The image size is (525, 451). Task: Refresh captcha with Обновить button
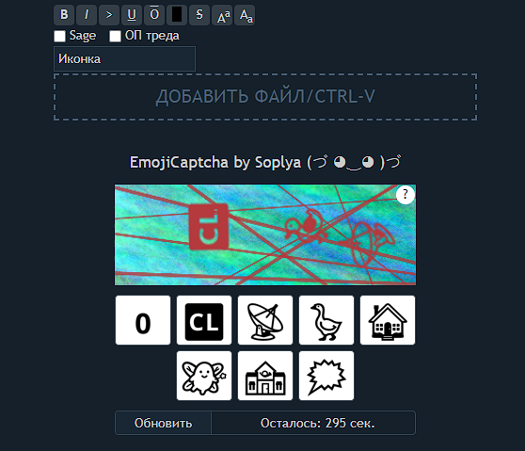163,423
